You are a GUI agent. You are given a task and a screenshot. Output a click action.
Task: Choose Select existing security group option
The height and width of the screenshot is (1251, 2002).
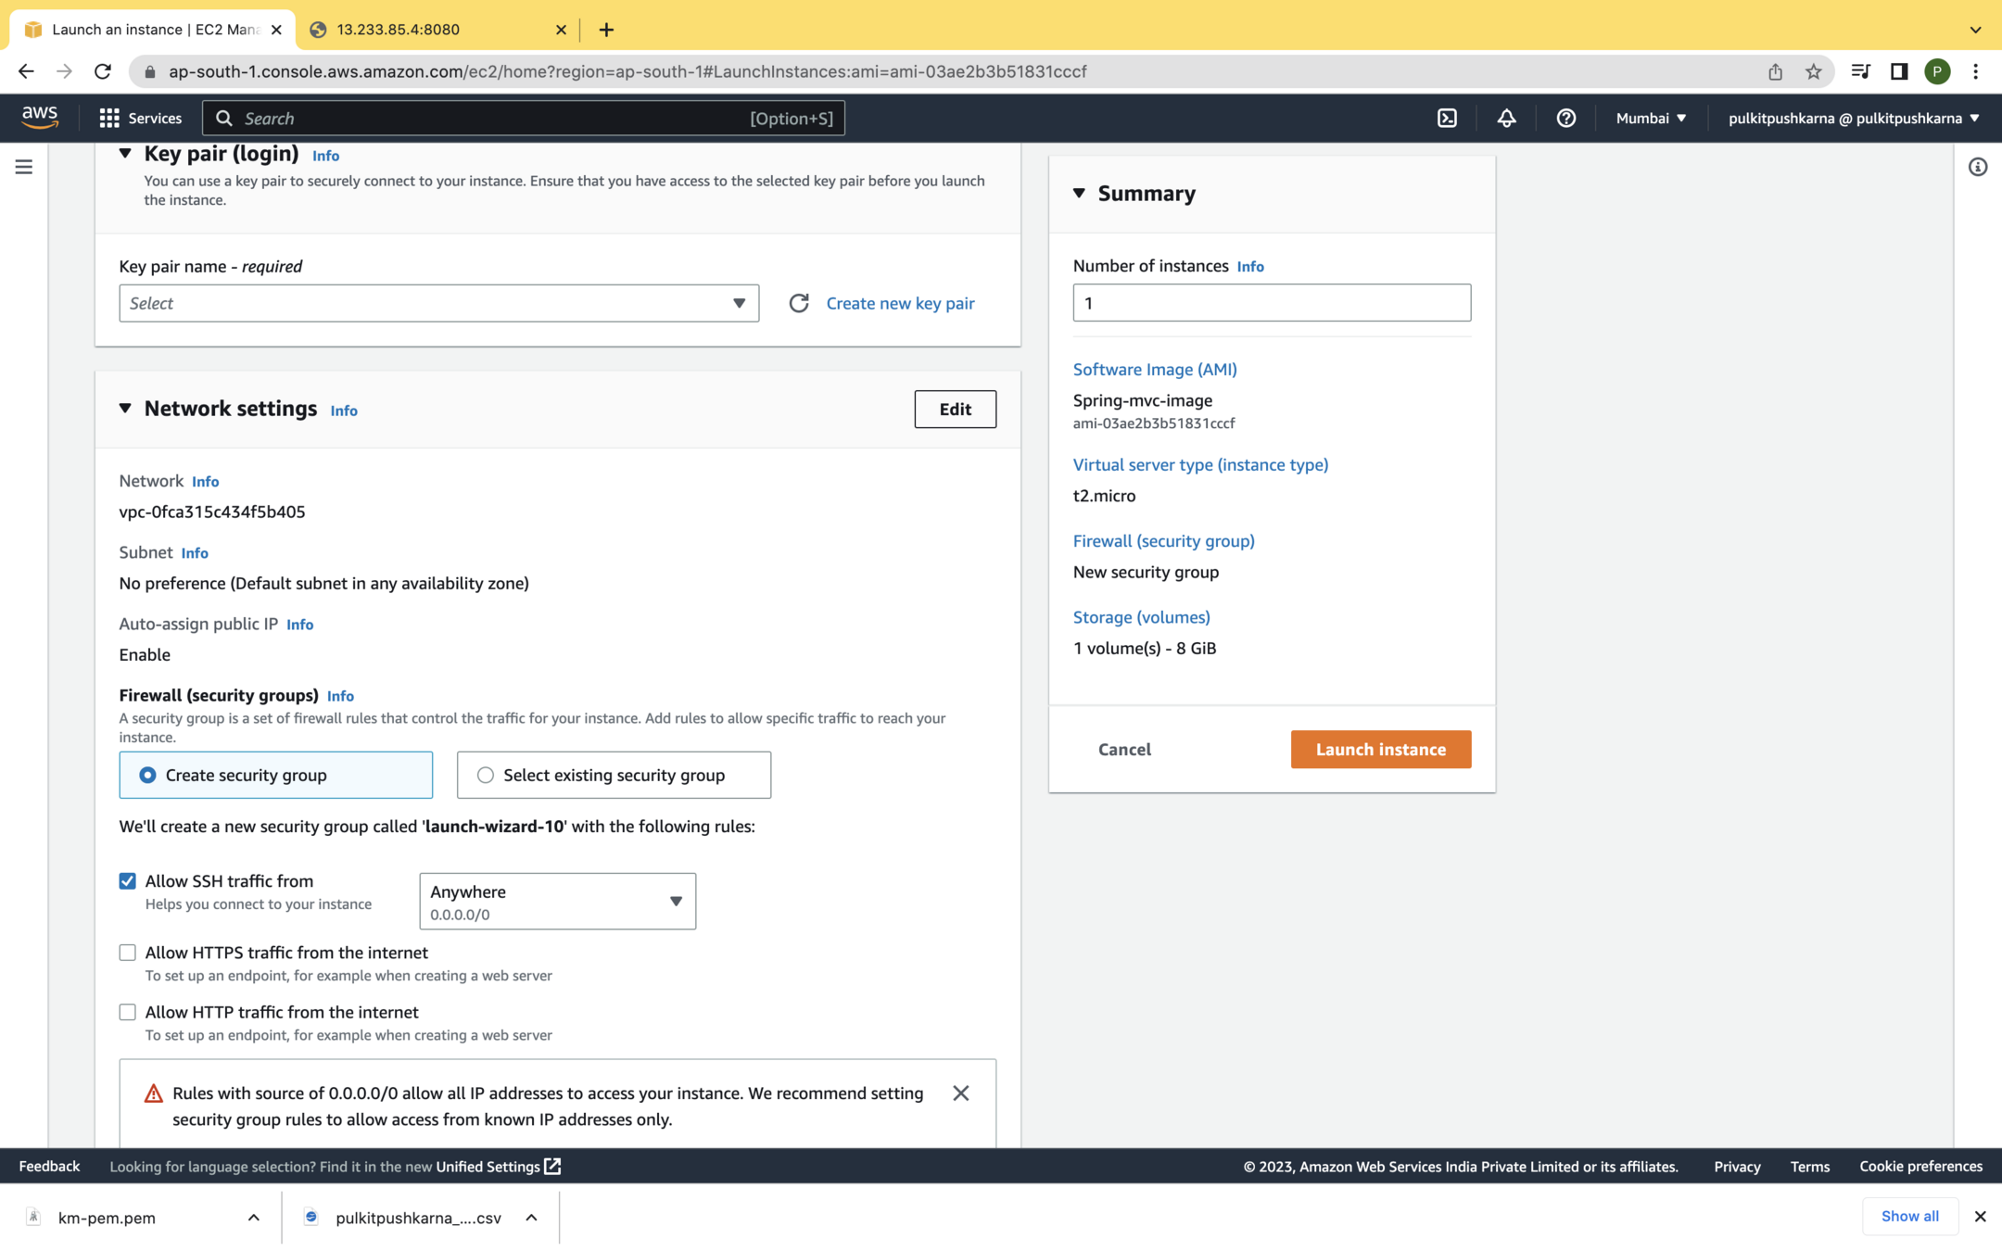tap(486, 775)
